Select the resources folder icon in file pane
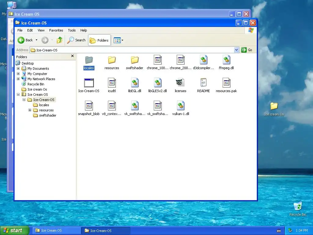Image resolution: width=313 pixels, height=235 pixels. click(112, 60)
